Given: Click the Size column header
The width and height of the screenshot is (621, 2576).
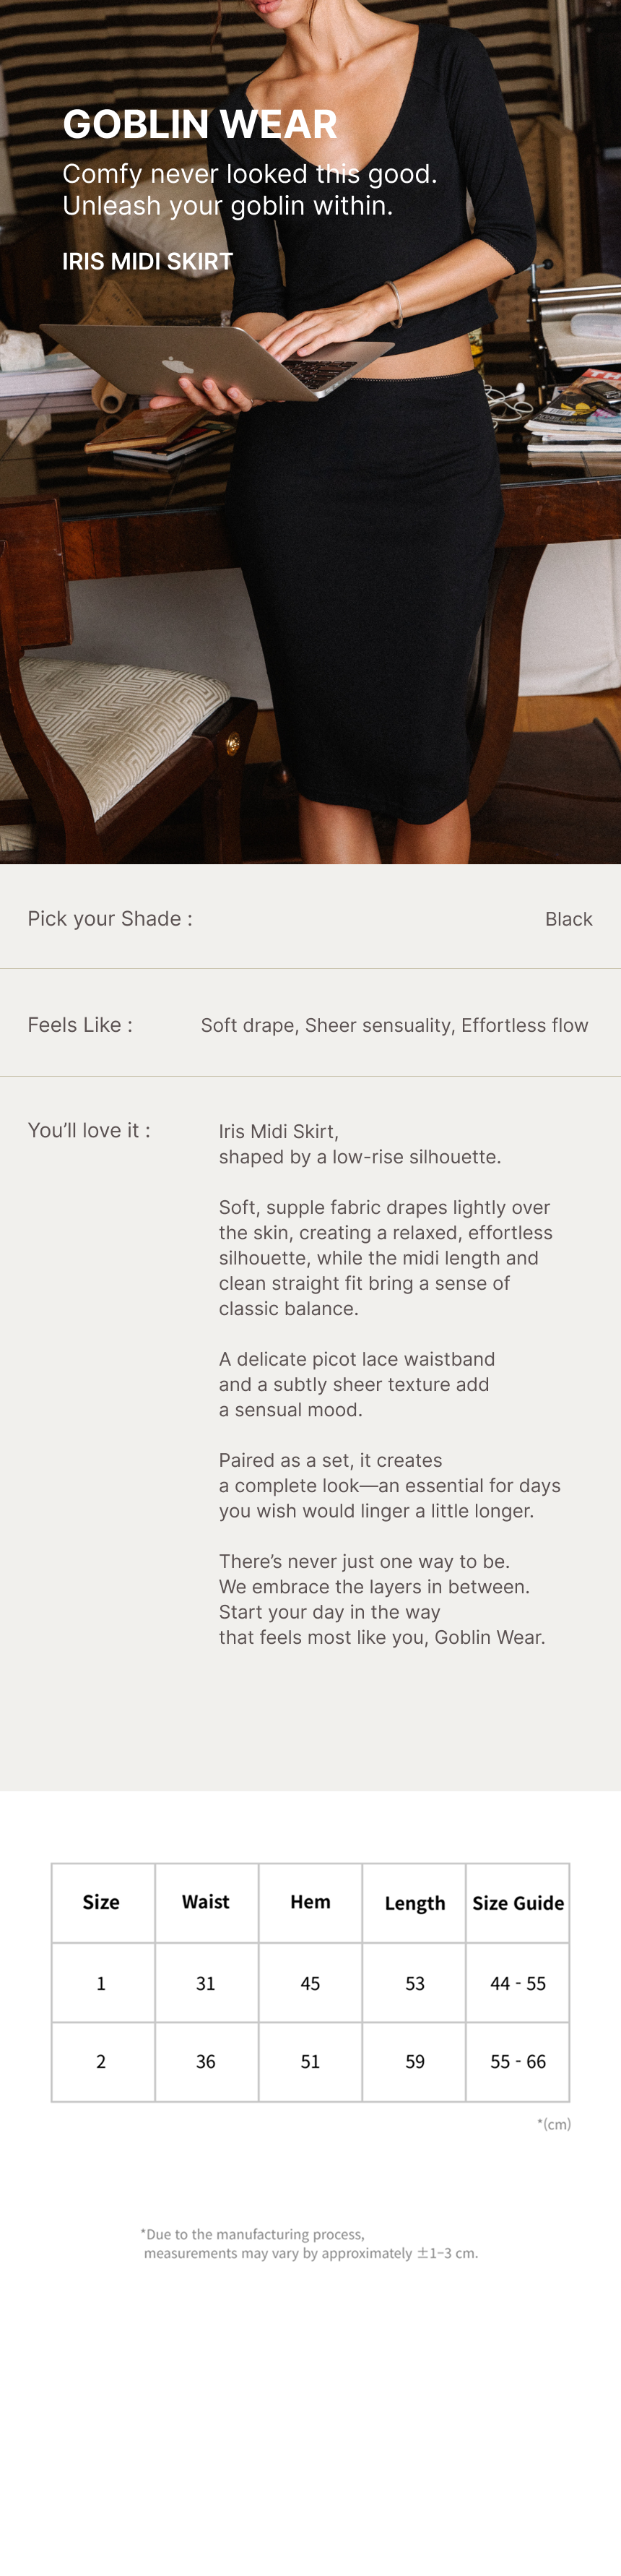Looking at the screenshot, I should (x=101, y=1902).
